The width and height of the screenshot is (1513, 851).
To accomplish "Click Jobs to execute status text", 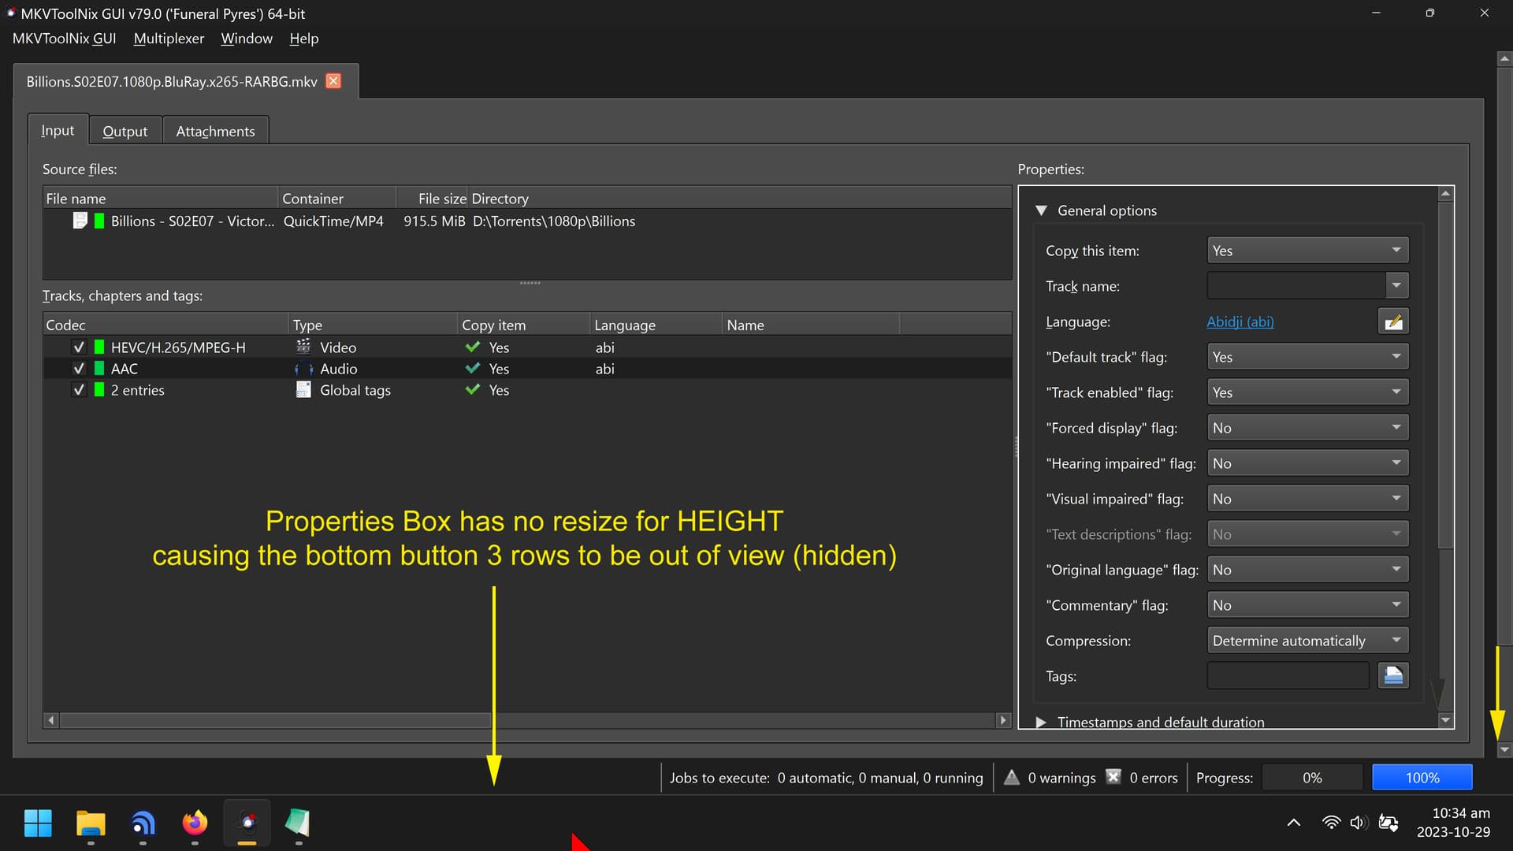I will [x=826, y=778].
